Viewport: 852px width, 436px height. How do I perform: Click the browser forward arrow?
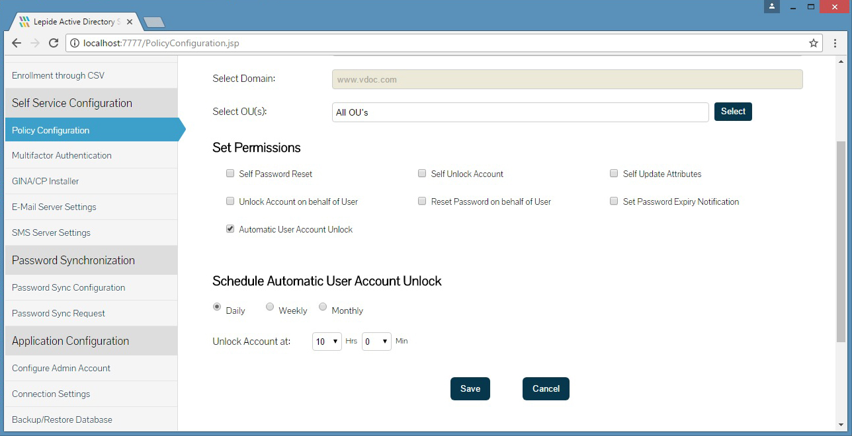35,44
